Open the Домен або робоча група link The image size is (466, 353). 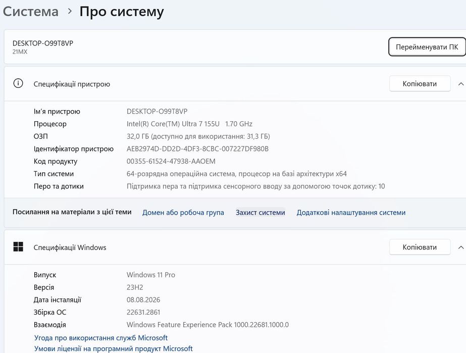click(x=183, y=212)
